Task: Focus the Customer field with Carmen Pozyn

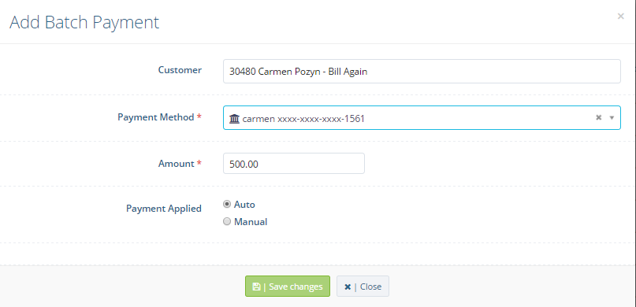Action: [x=422, y=72]
